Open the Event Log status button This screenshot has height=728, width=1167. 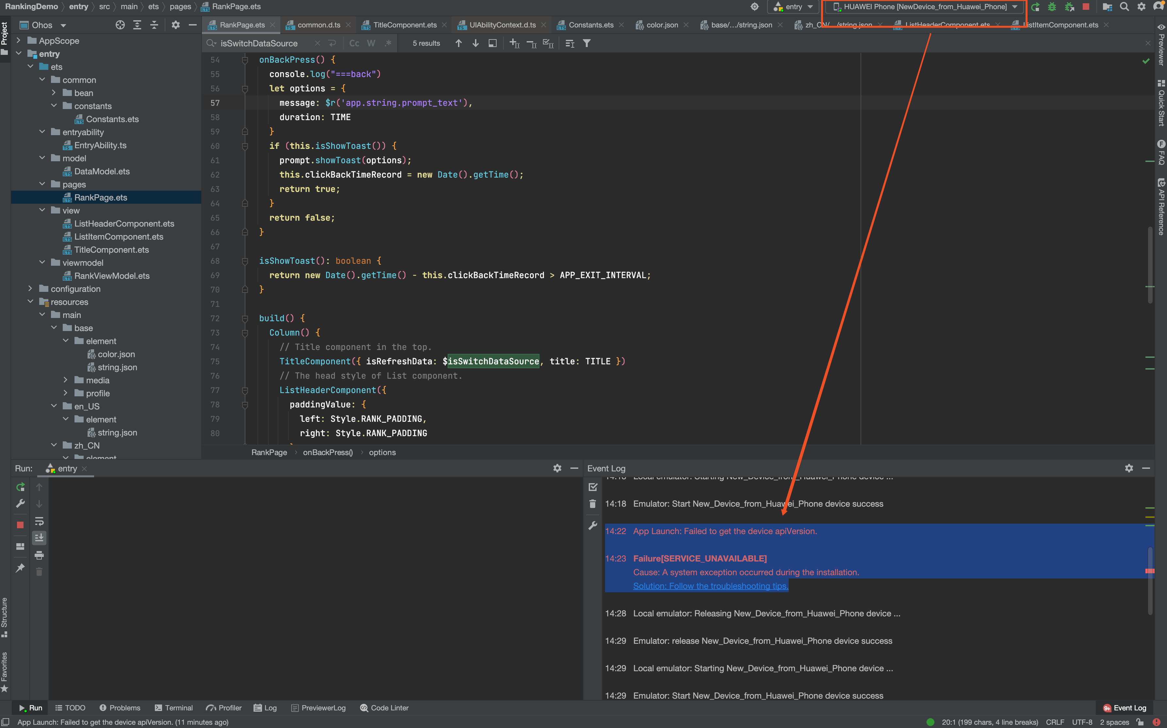1125,708
